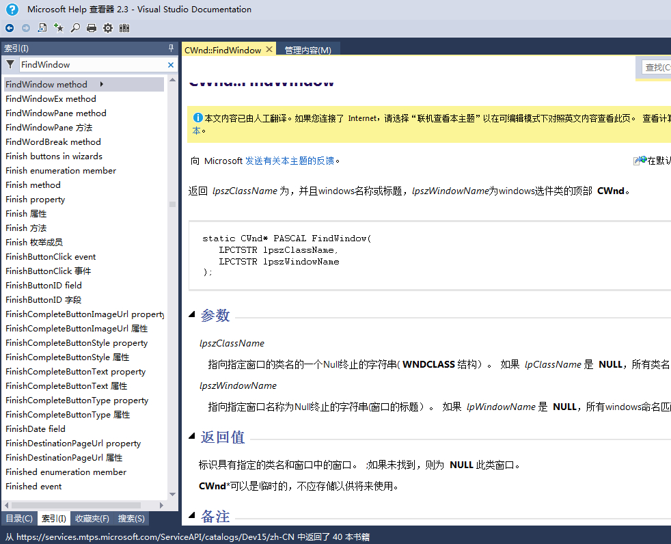Screen dimensions: 671x544
Task: Switch to the 管理内容(M) tab
Action: (307, 50)
